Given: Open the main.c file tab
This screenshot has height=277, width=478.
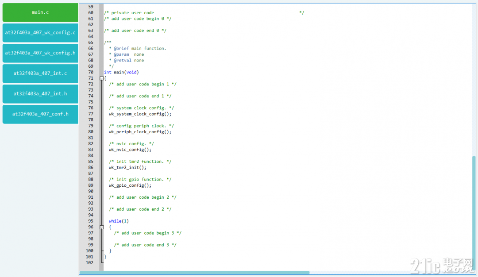Looking at the screenshot, I should (x=40, y=12).
